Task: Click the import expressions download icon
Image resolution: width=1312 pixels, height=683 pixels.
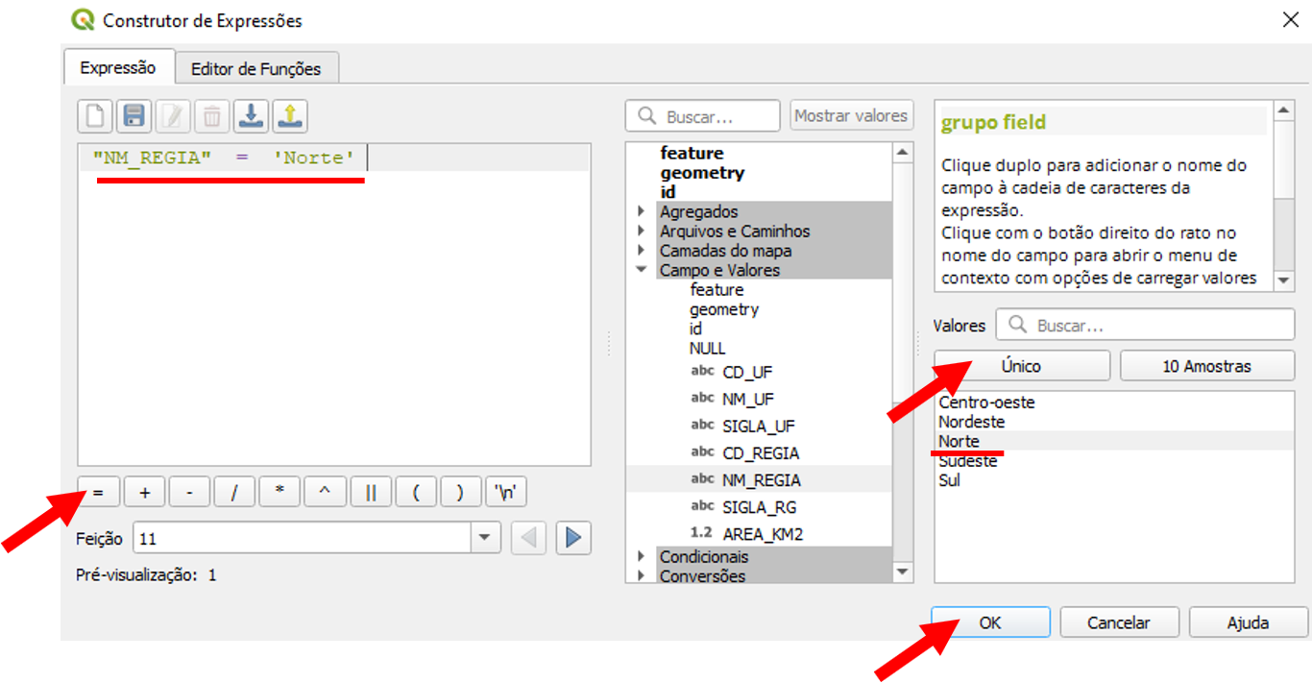Action: pyautogui.click(x=251, y=116)
